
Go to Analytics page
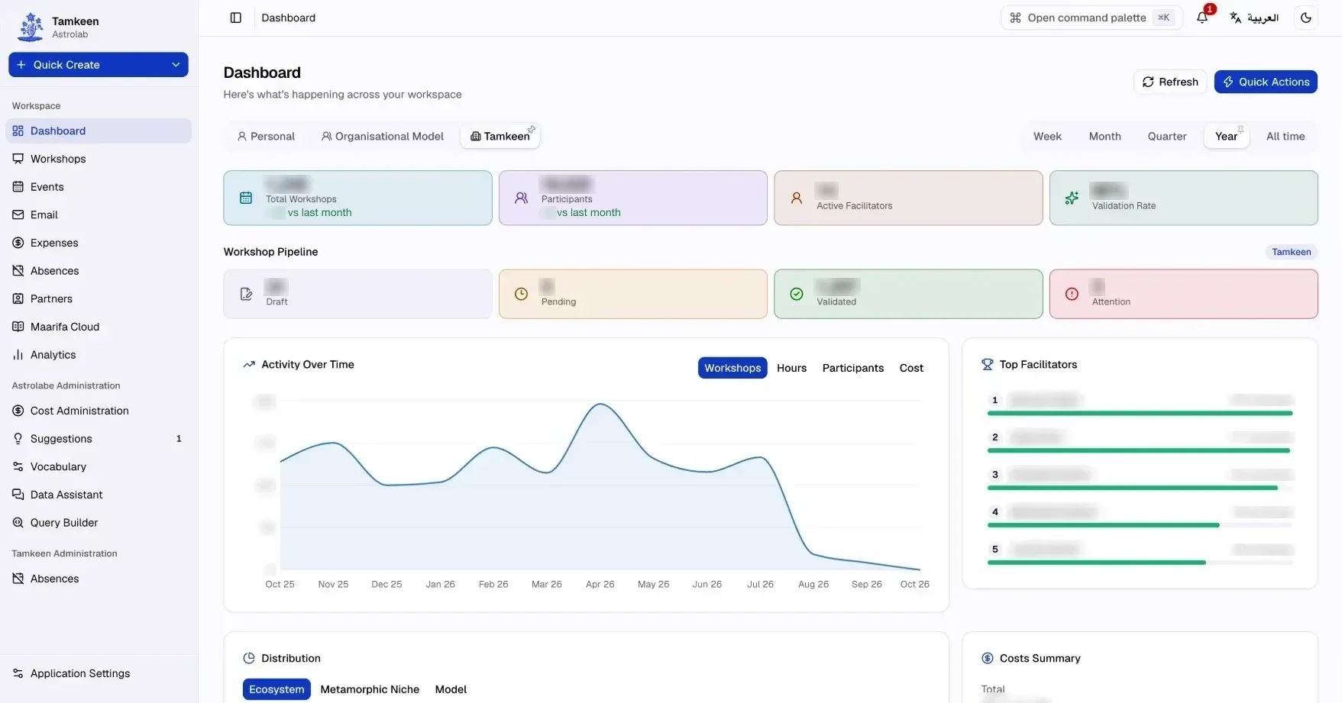[99, 355]
